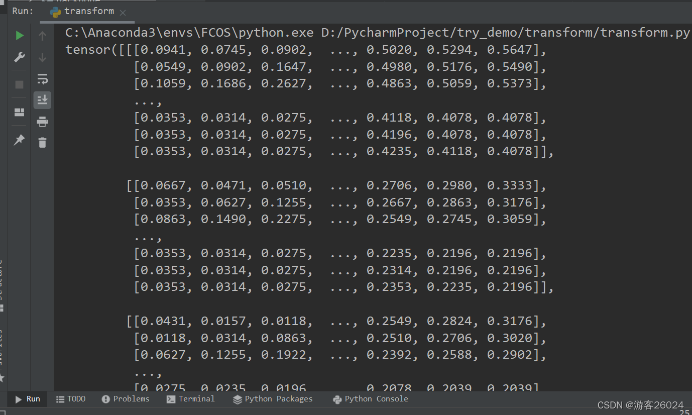Go down the stack trace arrow
The width and height of the screenshot is (692, 415).
point(43,57)
